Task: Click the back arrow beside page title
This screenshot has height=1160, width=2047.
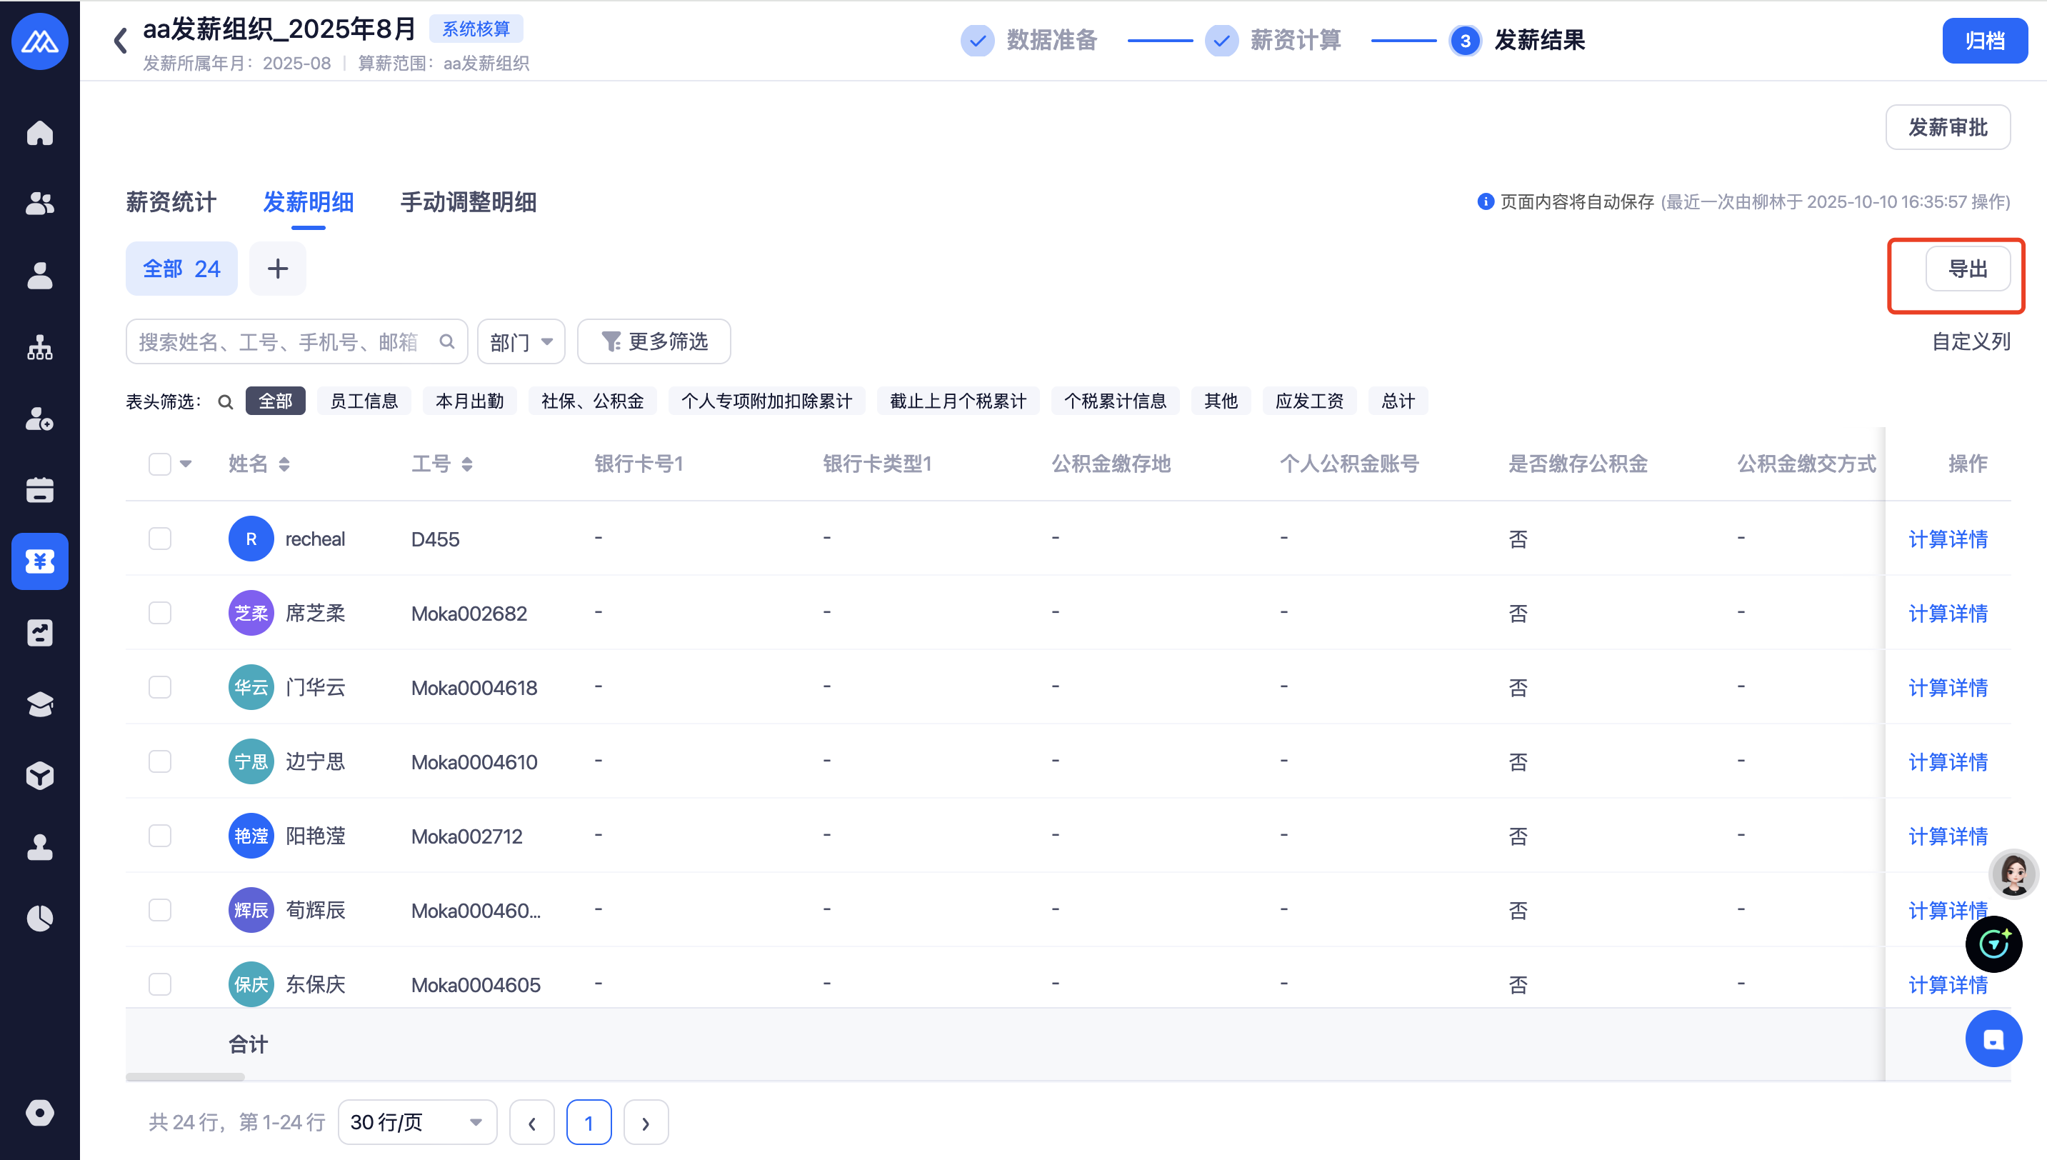Action: click(120, 40)
